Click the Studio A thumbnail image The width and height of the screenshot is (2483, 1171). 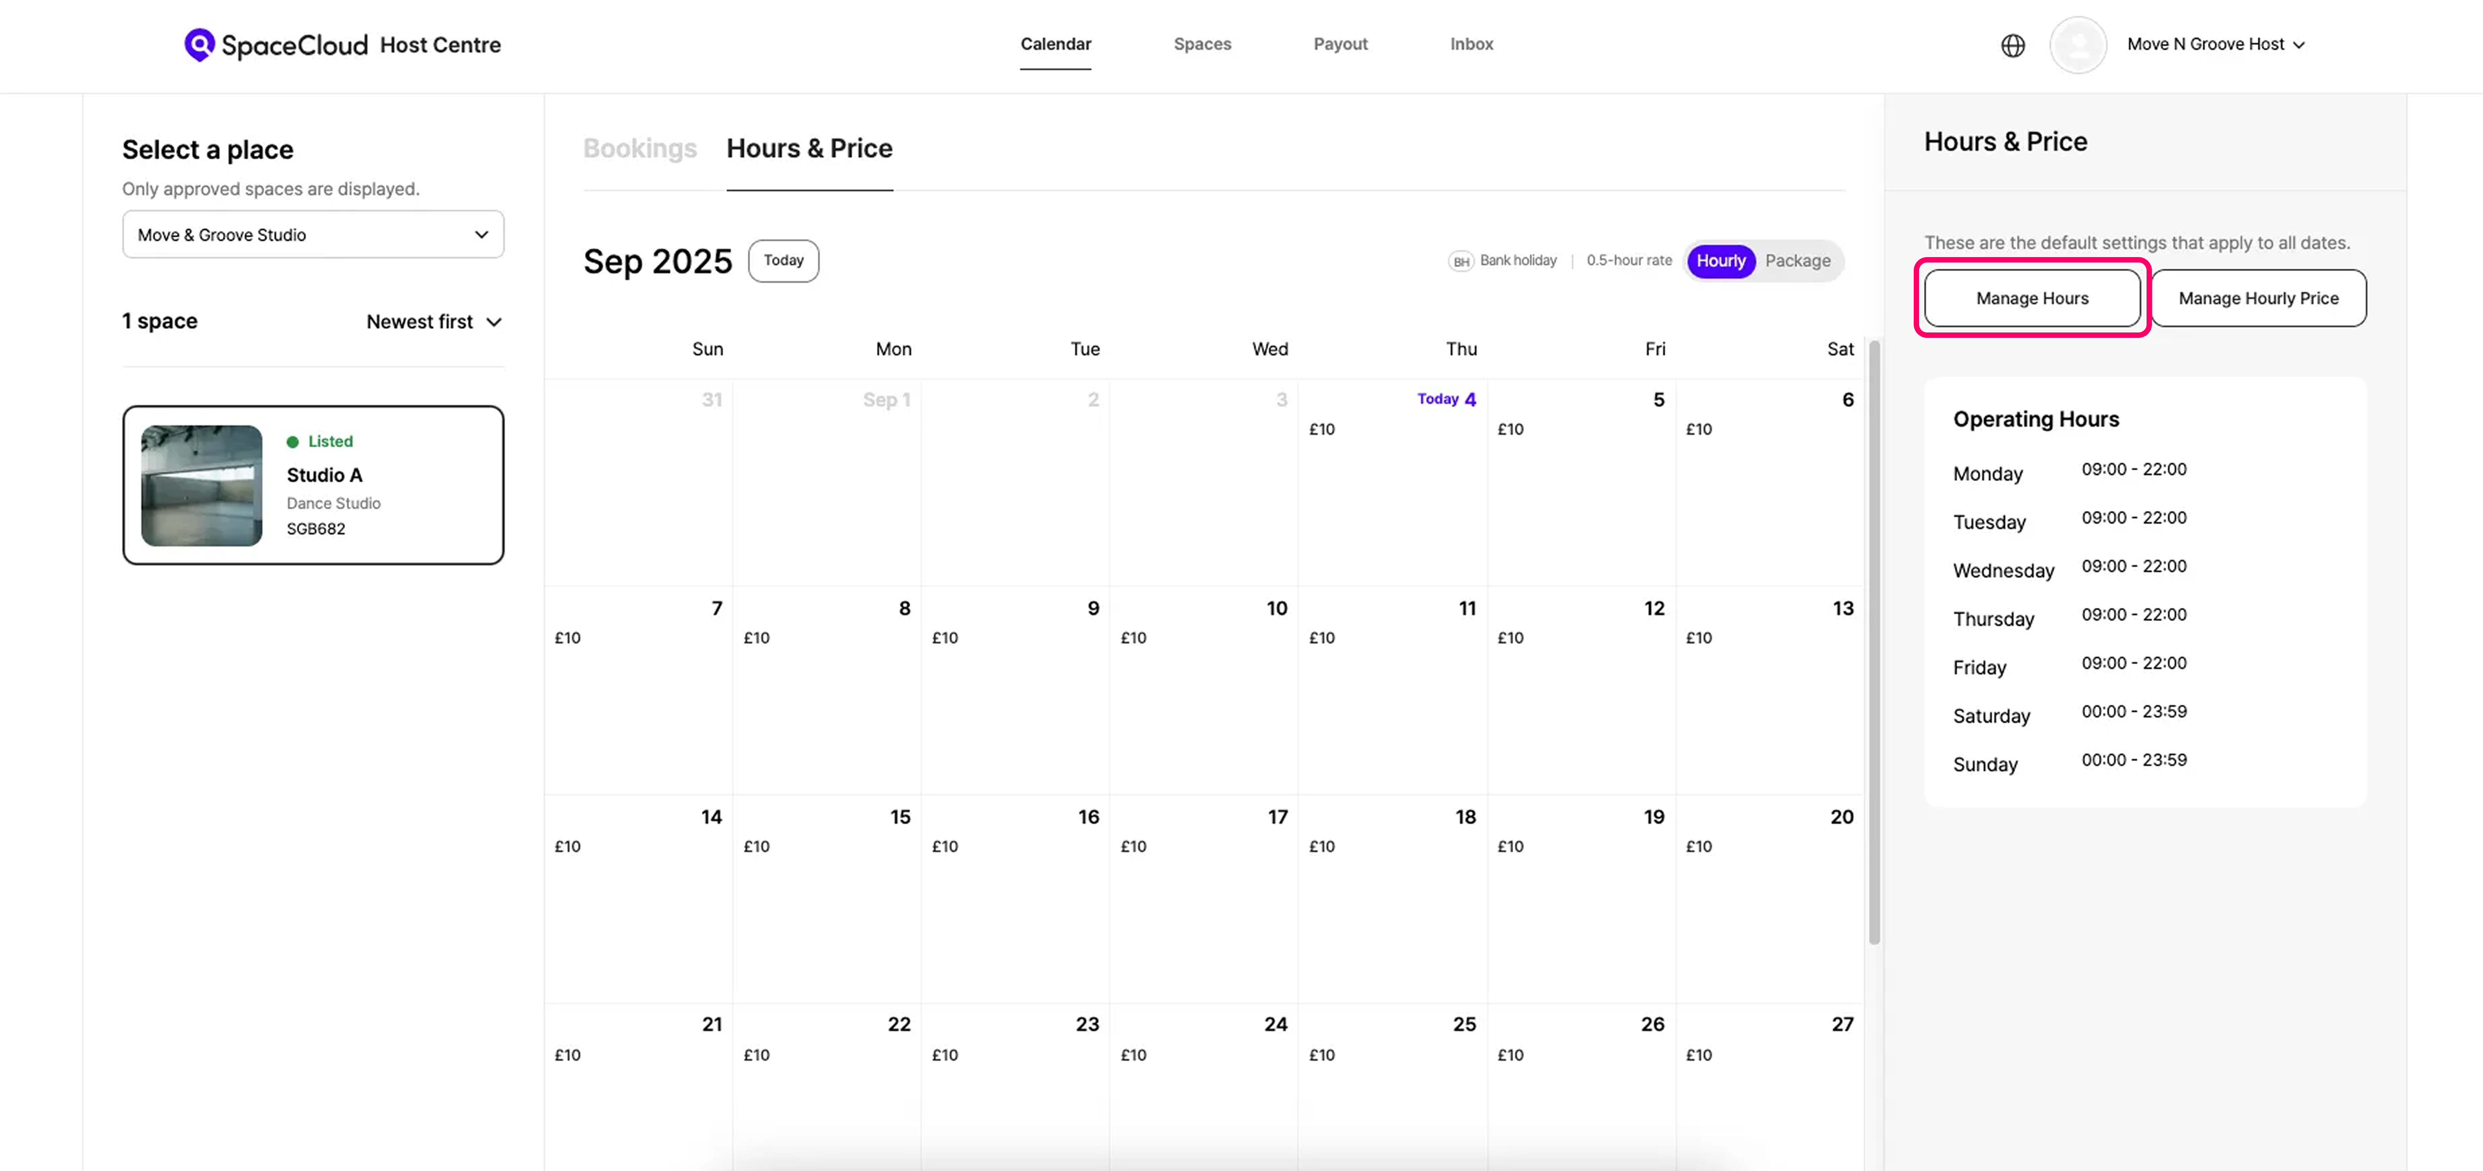(x=201, y=486)
